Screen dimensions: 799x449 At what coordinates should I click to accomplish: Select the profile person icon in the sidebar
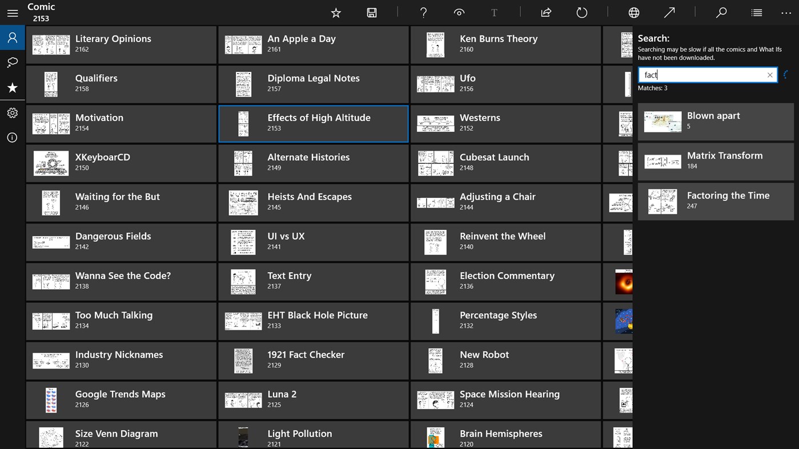pyautogui.click(x=12, y=37)
